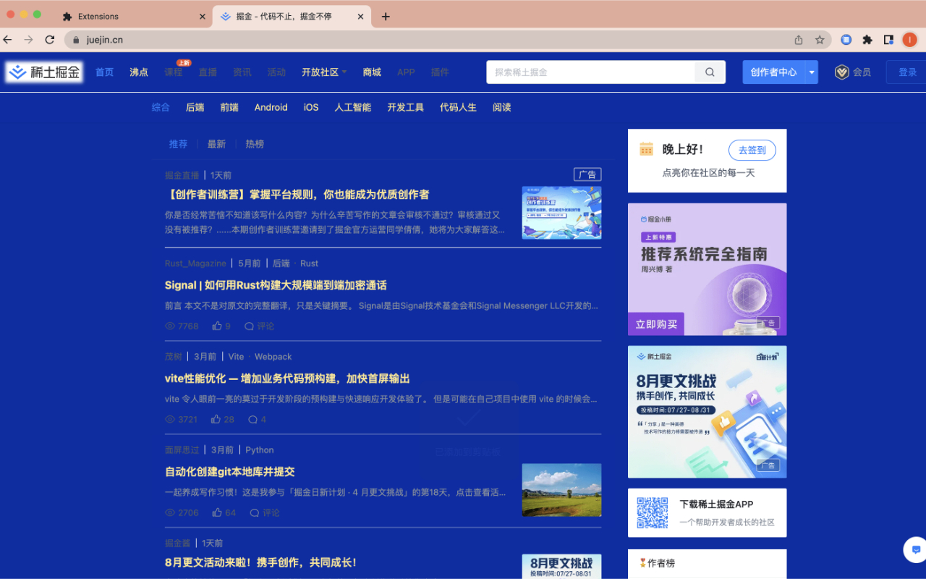Image resolution: width=926 pixels, height=579 pixels.
Task: Click the share page icon in address bar
Action: click(799, 40)
